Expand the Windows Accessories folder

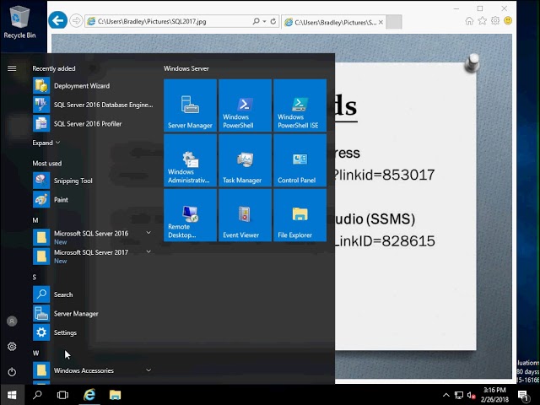(148, 370)
